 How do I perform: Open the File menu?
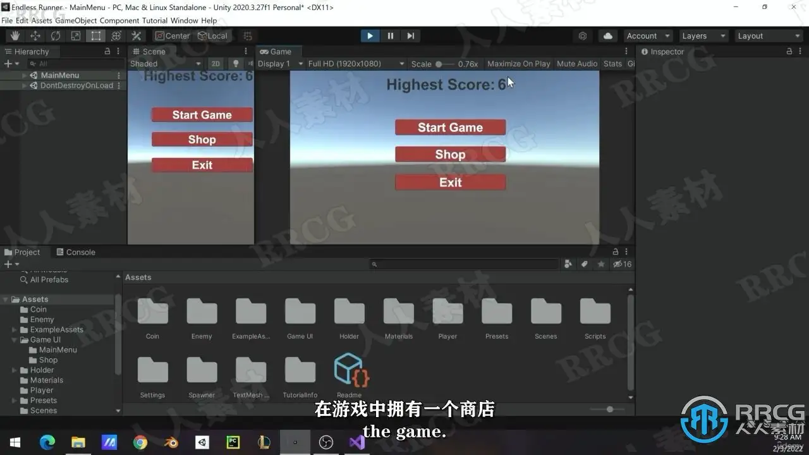(x=7, y=20)
